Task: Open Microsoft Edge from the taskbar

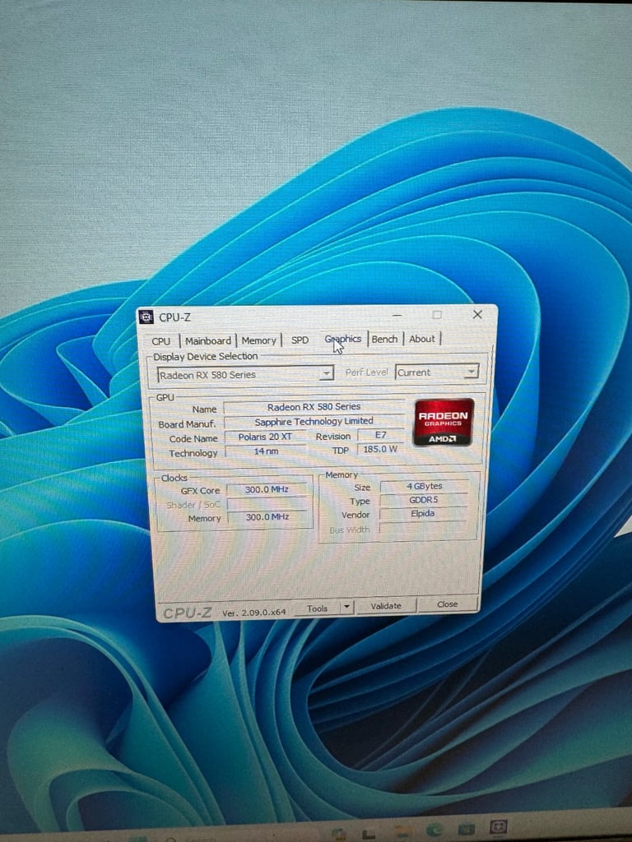Action: [434, 830]
